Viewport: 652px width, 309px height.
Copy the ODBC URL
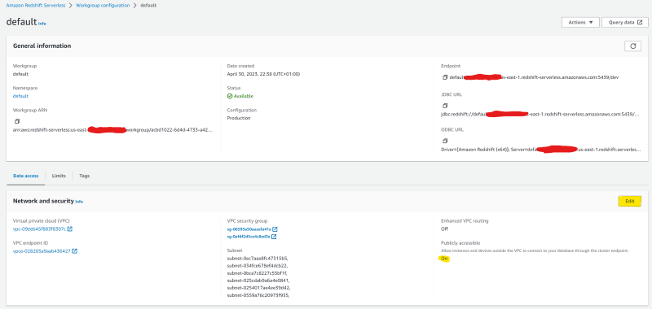click(445, 141)
